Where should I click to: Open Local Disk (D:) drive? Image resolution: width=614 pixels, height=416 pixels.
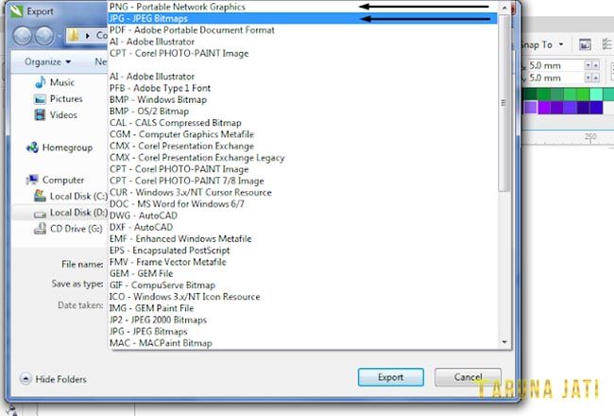pyautogui.click(x=71, y=213)
